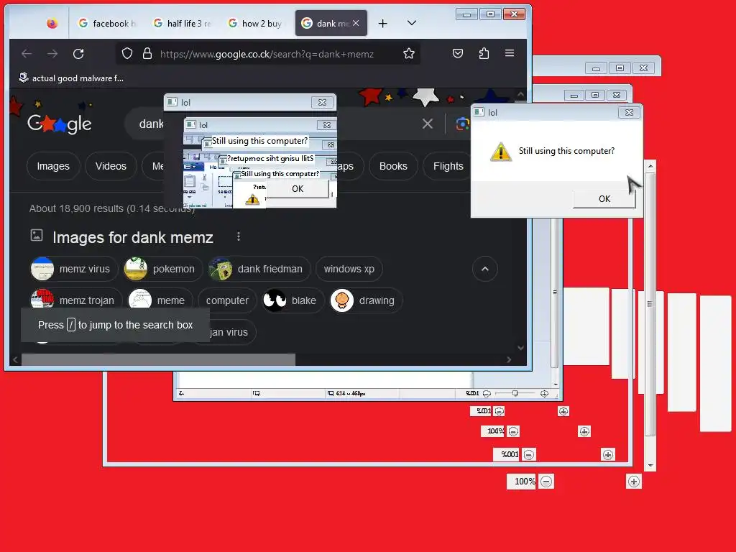Open the Firefox hamburger menu
This screenshot has height=552, width=736.
(x=510, y=53)
